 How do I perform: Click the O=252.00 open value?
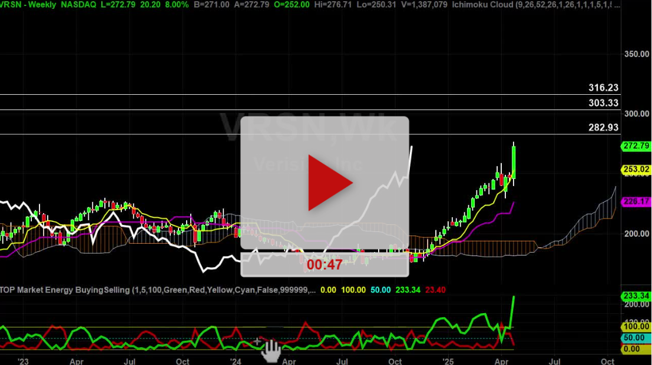point(292,5)
